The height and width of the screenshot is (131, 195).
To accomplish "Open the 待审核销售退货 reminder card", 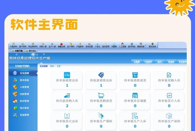I will 135,80.
